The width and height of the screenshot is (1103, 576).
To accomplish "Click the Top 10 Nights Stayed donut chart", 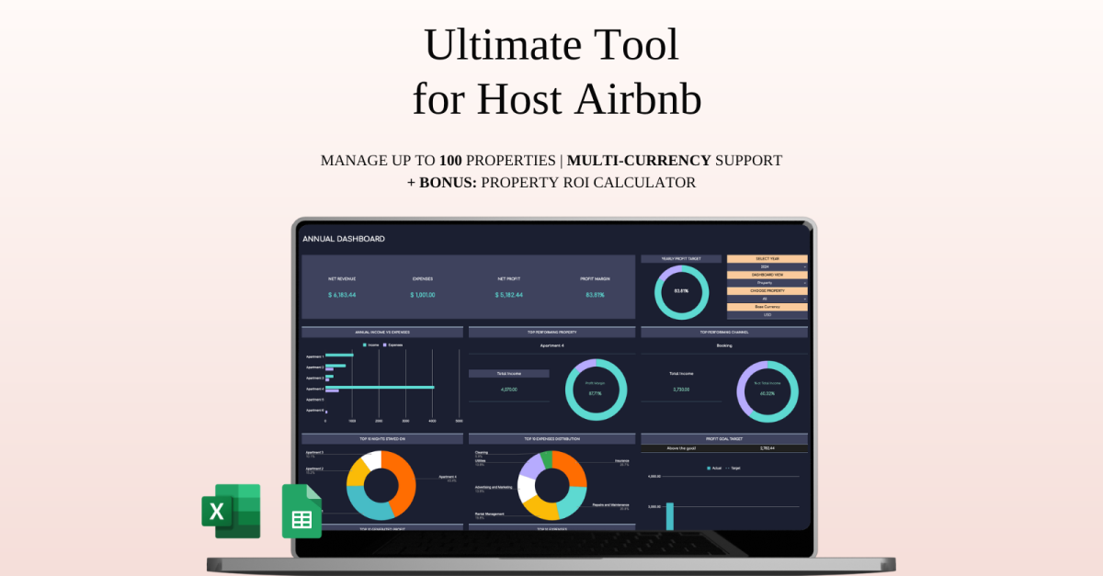I will coord(381,484).
